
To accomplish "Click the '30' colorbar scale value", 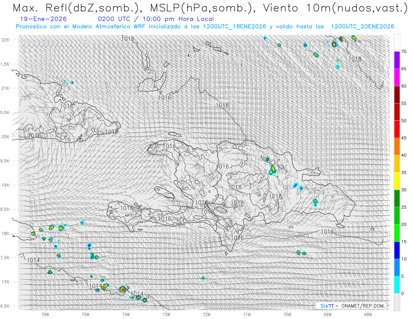I will (x=404, y=190).
